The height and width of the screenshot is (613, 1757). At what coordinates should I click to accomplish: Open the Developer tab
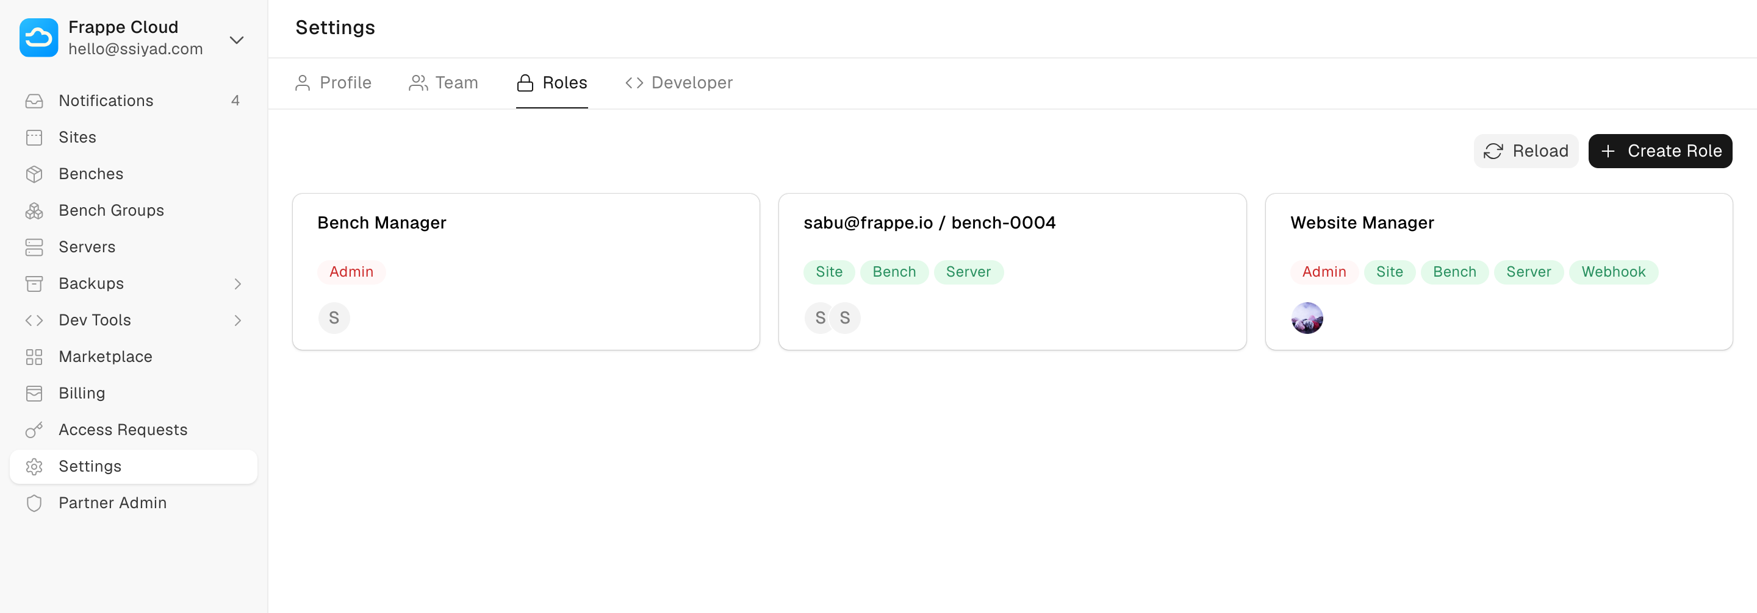[x=678, y=83]
